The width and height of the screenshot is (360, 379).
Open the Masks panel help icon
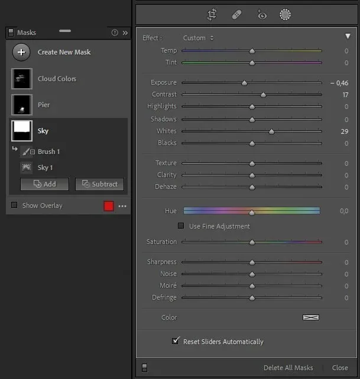click(115, 33)
